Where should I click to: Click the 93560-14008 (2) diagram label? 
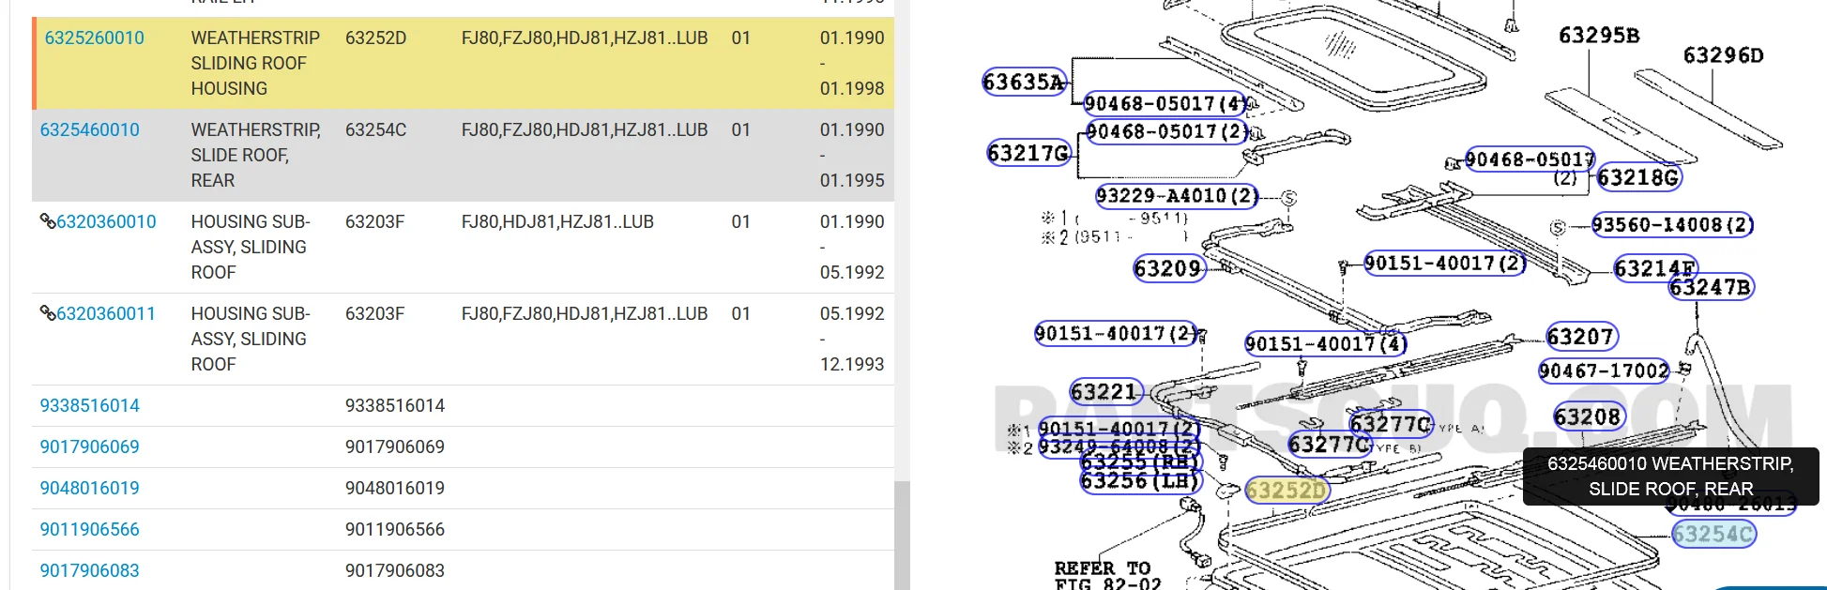pos(1672,225)
